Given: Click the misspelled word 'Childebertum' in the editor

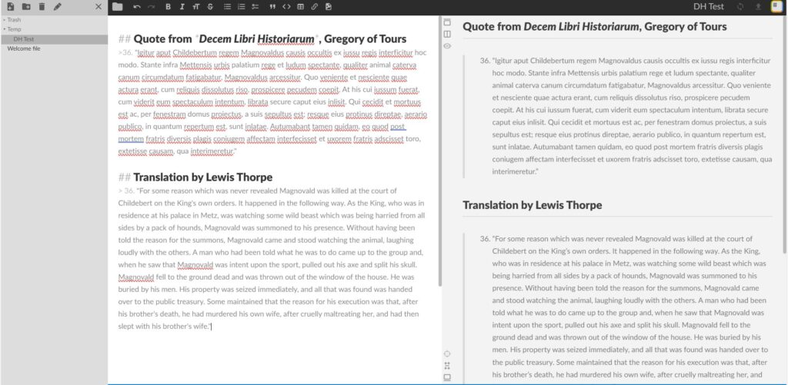Looking at the screenshot, I should (x=195, y=52).
